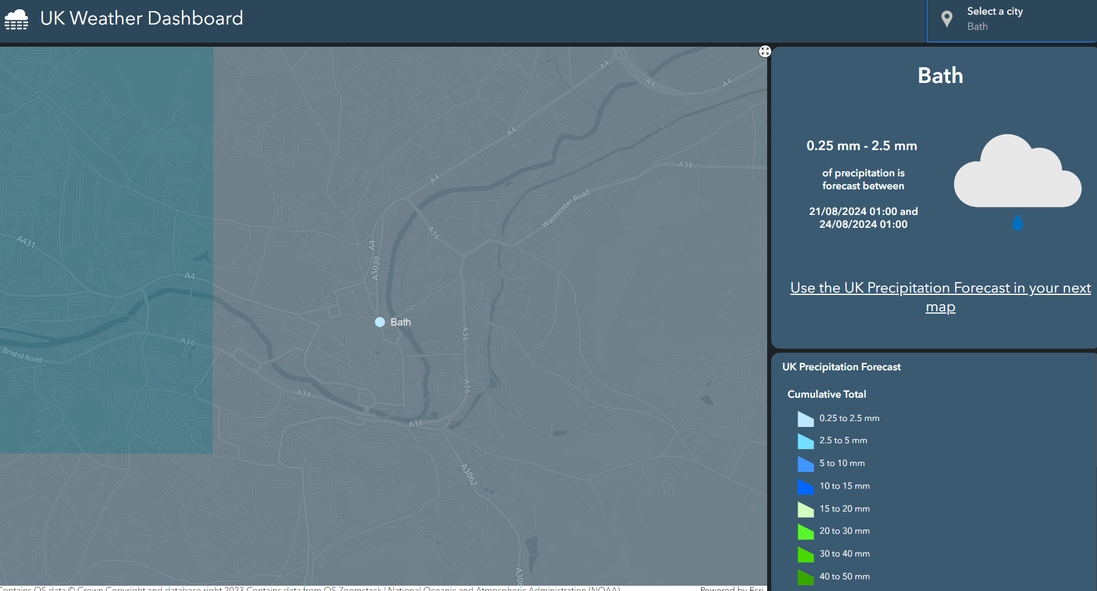This screenshot has height=591, width=1097.
Task: Click the 15 to 20 mm legend swatch
Action: click(x=806, y=509)
